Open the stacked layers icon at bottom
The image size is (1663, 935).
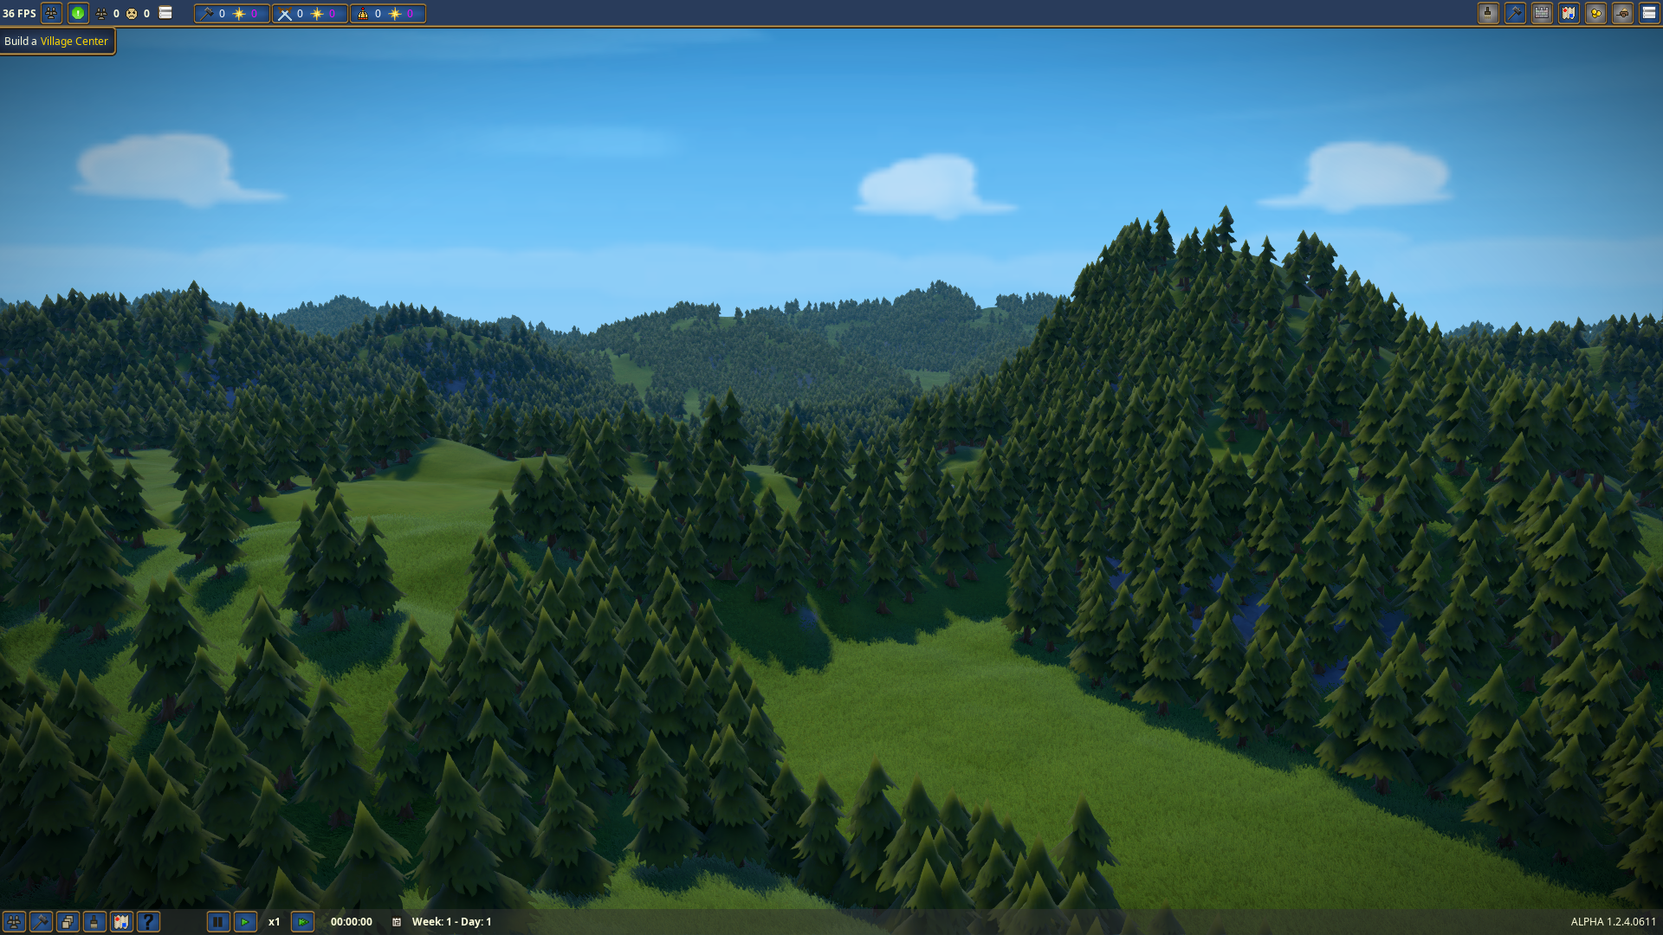[x=68, y=922]
